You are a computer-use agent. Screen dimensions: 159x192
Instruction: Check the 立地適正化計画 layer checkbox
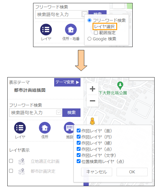click(11, 161)
